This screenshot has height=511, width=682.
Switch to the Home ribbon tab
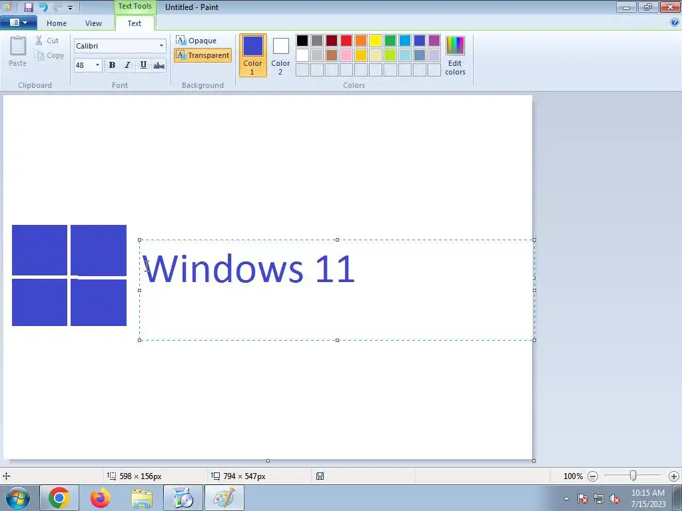[x=57, y=23]
